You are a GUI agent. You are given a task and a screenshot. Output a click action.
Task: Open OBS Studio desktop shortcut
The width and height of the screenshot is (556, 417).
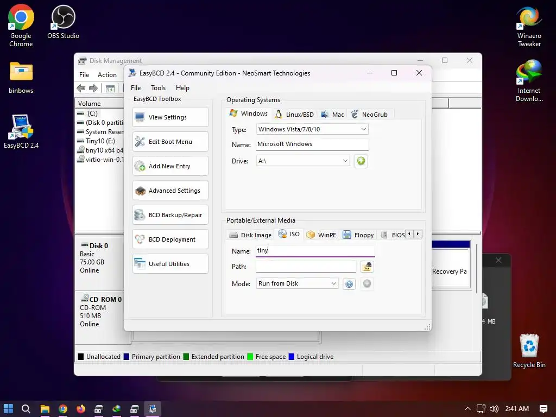(x=63, y=22)
